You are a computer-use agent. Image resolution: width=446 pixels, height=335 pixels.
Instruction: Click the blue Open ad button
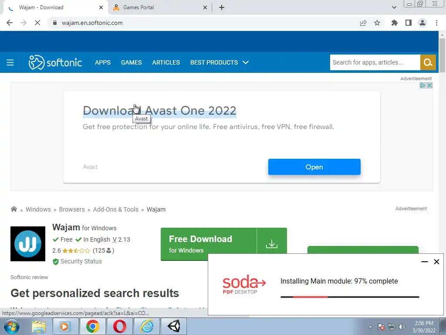314,167
